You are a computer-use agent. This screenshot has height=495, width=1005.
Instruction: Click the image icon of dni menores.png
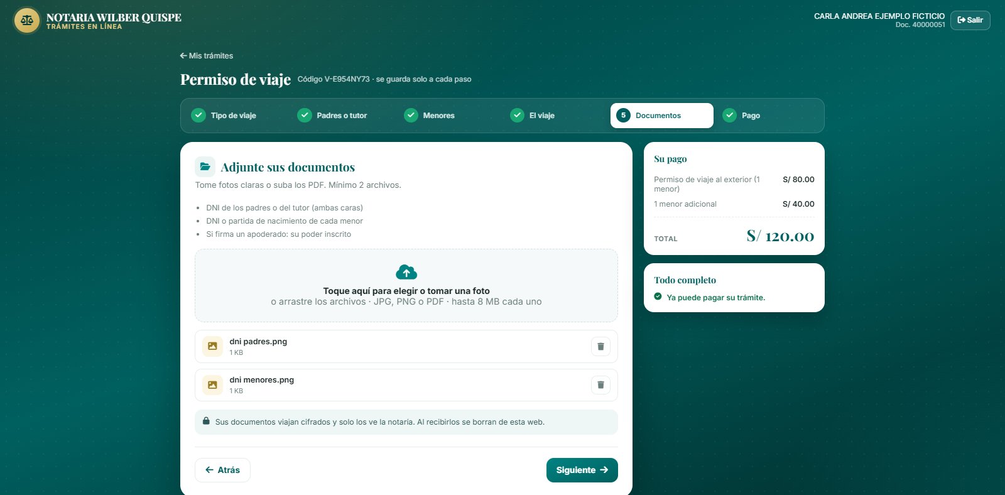212,384
